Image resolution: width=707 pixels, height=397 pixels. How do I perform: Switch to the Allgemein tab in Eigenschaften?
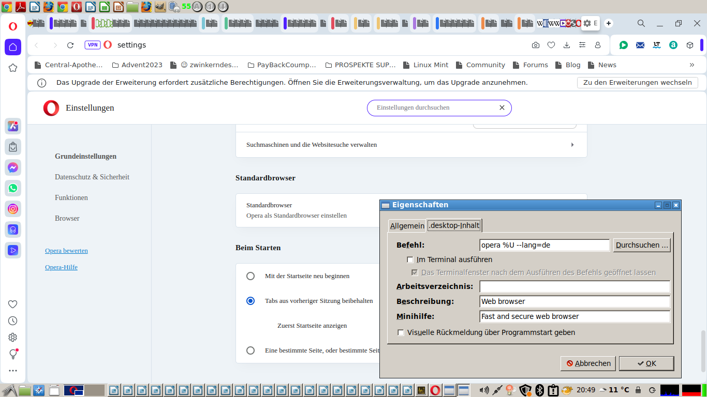[x=407, y=226]
